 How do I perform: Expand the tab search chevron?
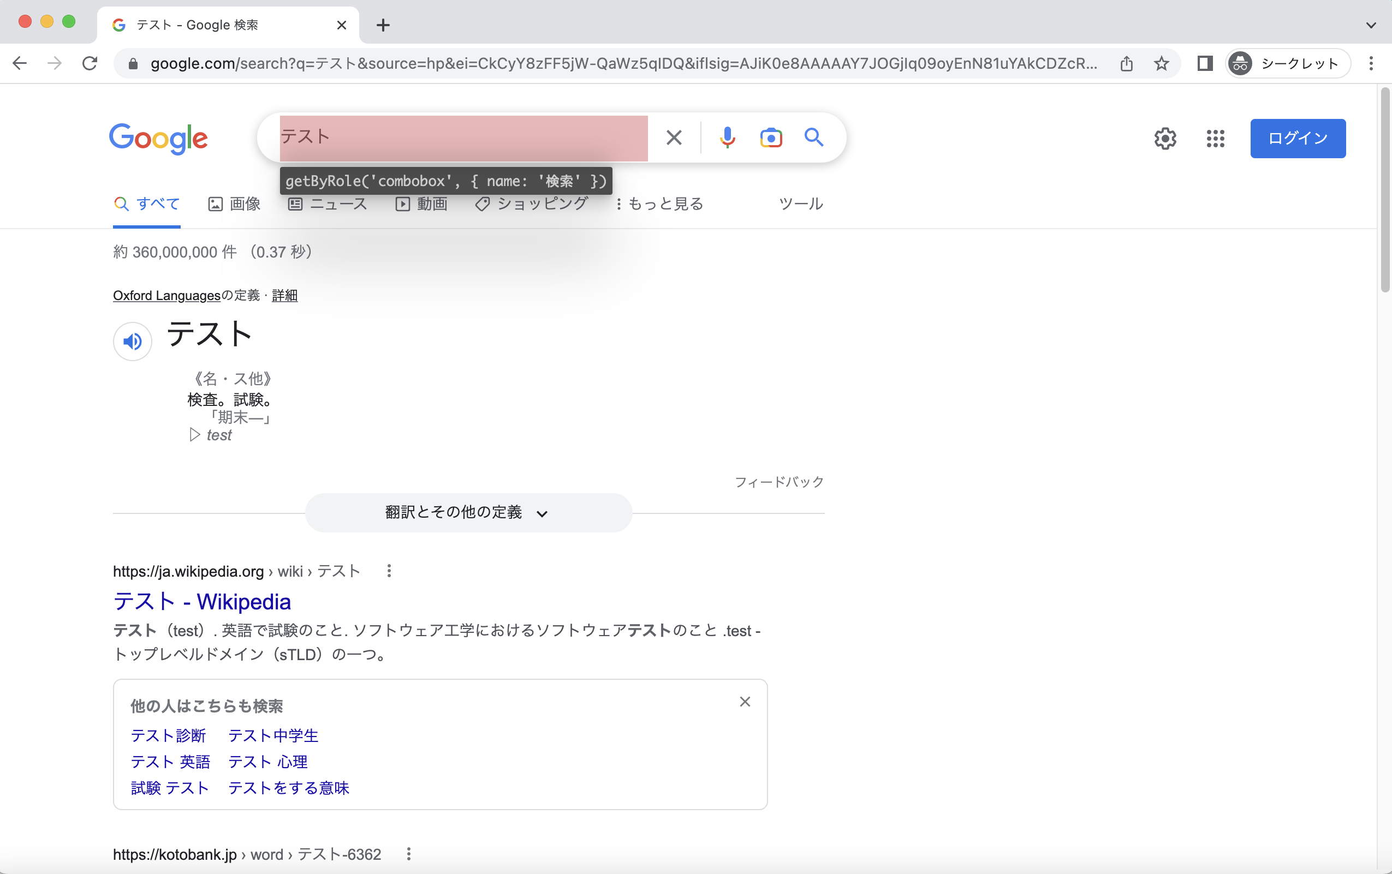(1371, 25)
